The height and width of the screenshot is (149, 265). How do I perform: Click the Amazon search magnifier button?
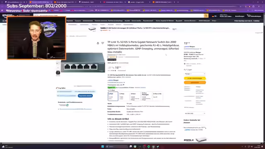point(206,16)
